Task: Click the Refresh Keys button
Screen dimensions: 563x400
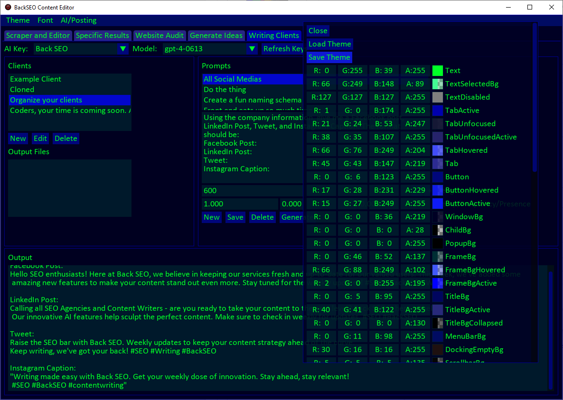Action: click(283, 49)
